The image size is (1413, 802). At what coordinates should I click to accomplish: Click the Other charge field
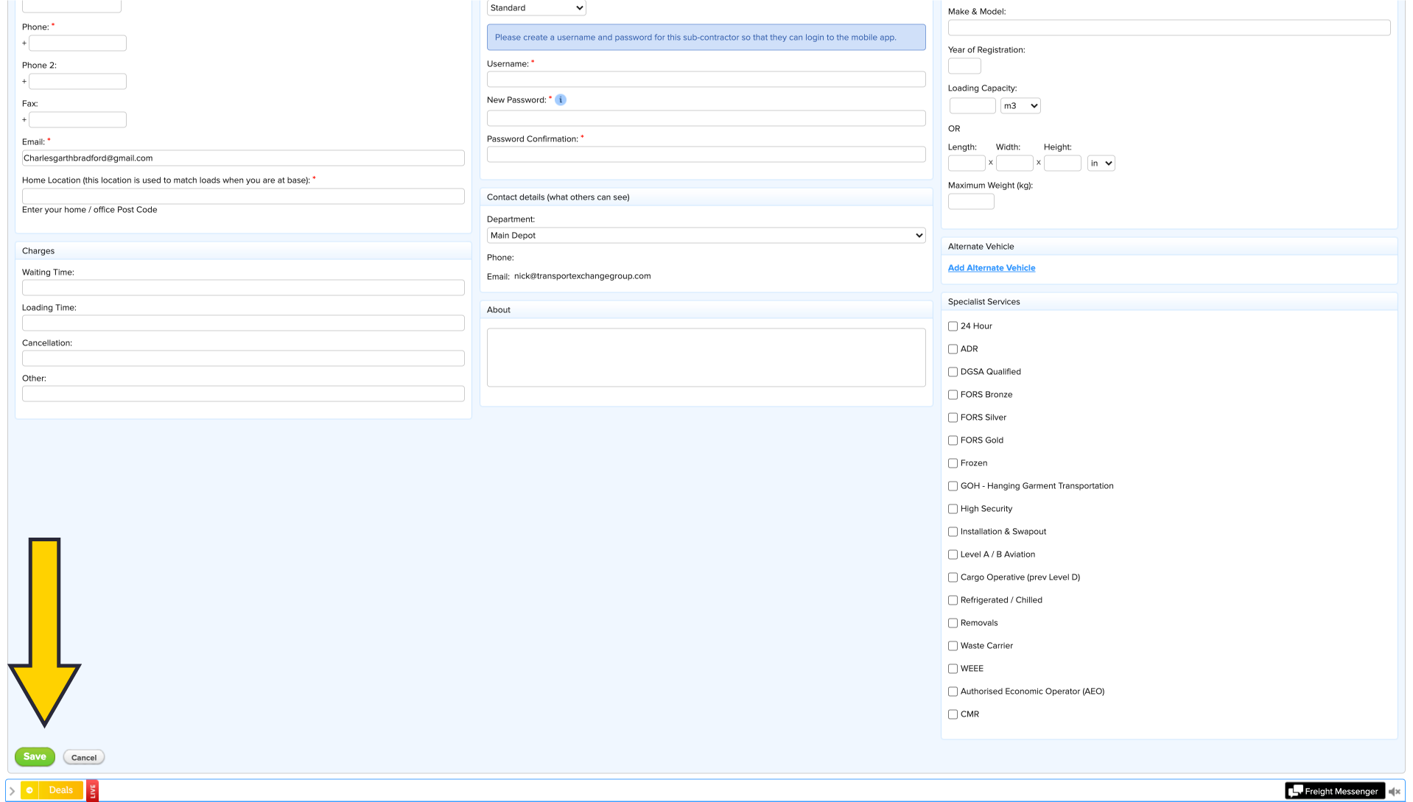coord(243,394)
